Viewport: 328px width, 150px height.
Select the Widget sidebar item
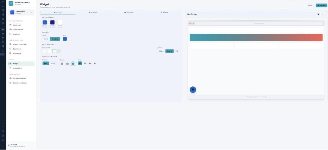(21, 64)
